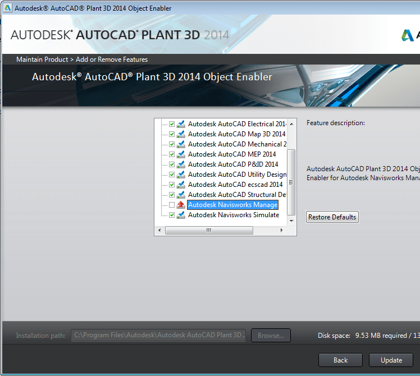Screen dimensions: 420x376
Task: Click the Back button
Action: click(x=340, y=360)
